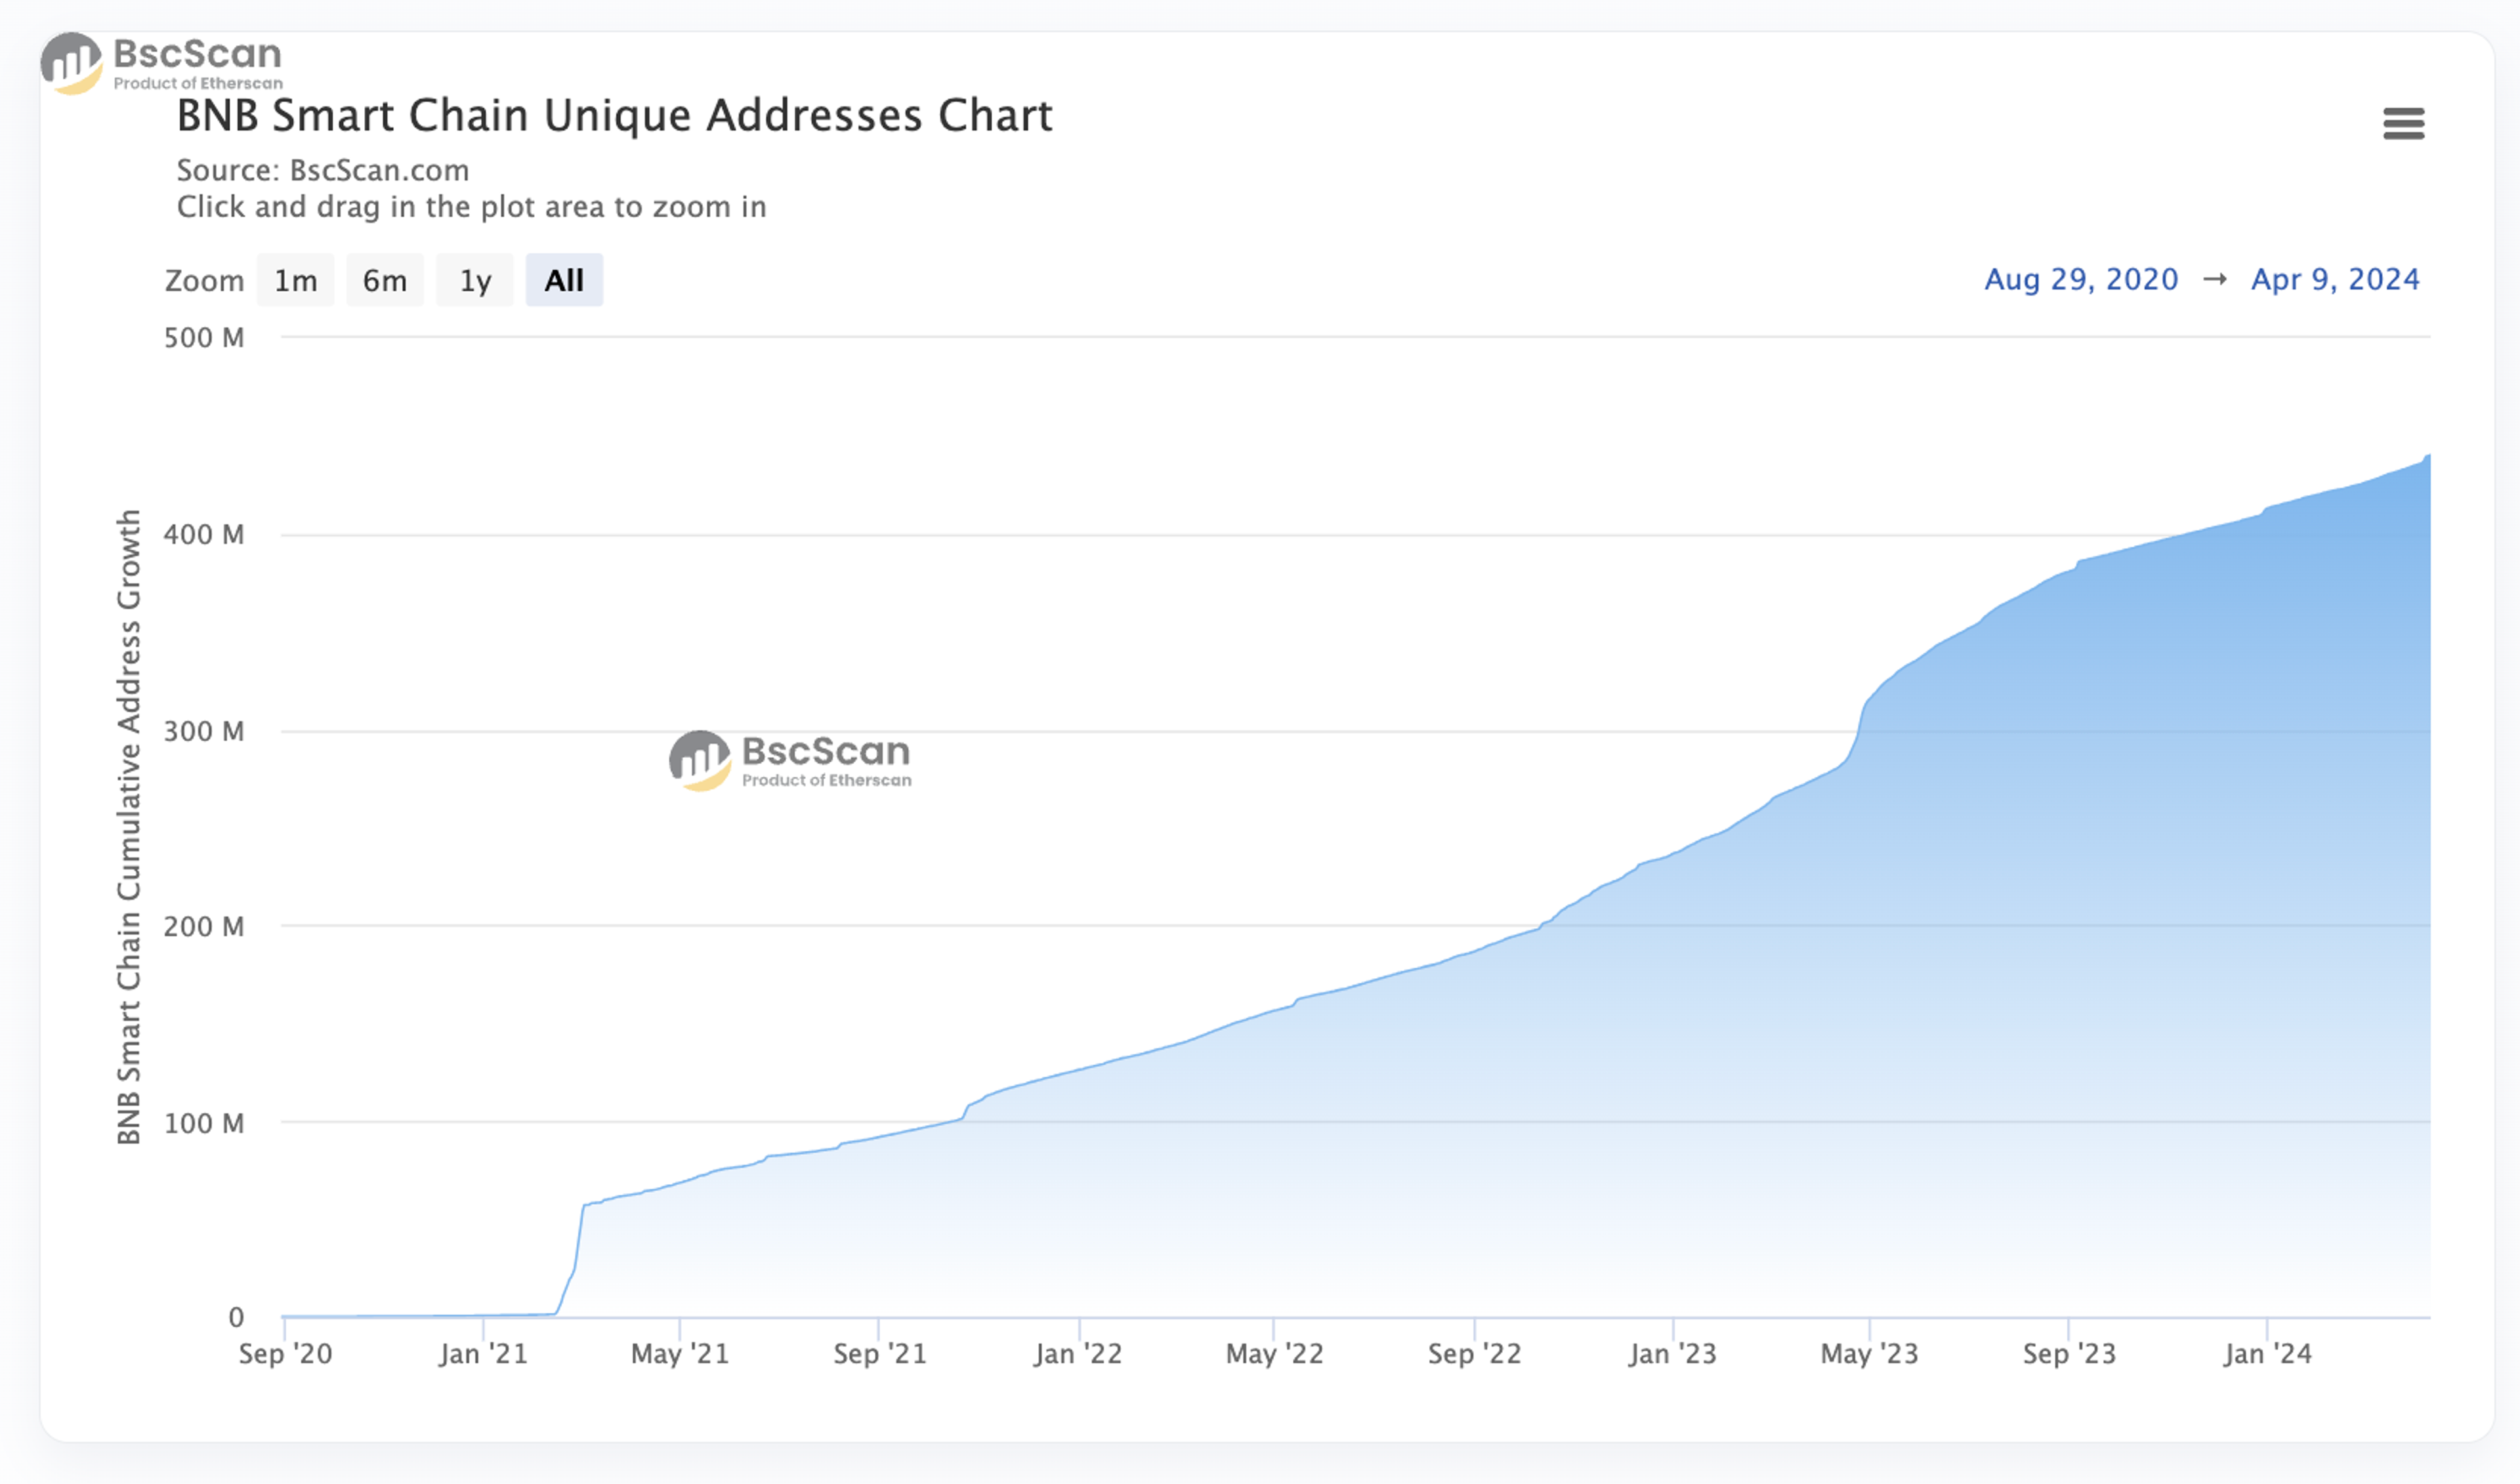The height and width of the screenshot is (1484, 2520).
Task: Click the 400 M y-axis label
Action: pyautogui.click(x=204, y=535)
